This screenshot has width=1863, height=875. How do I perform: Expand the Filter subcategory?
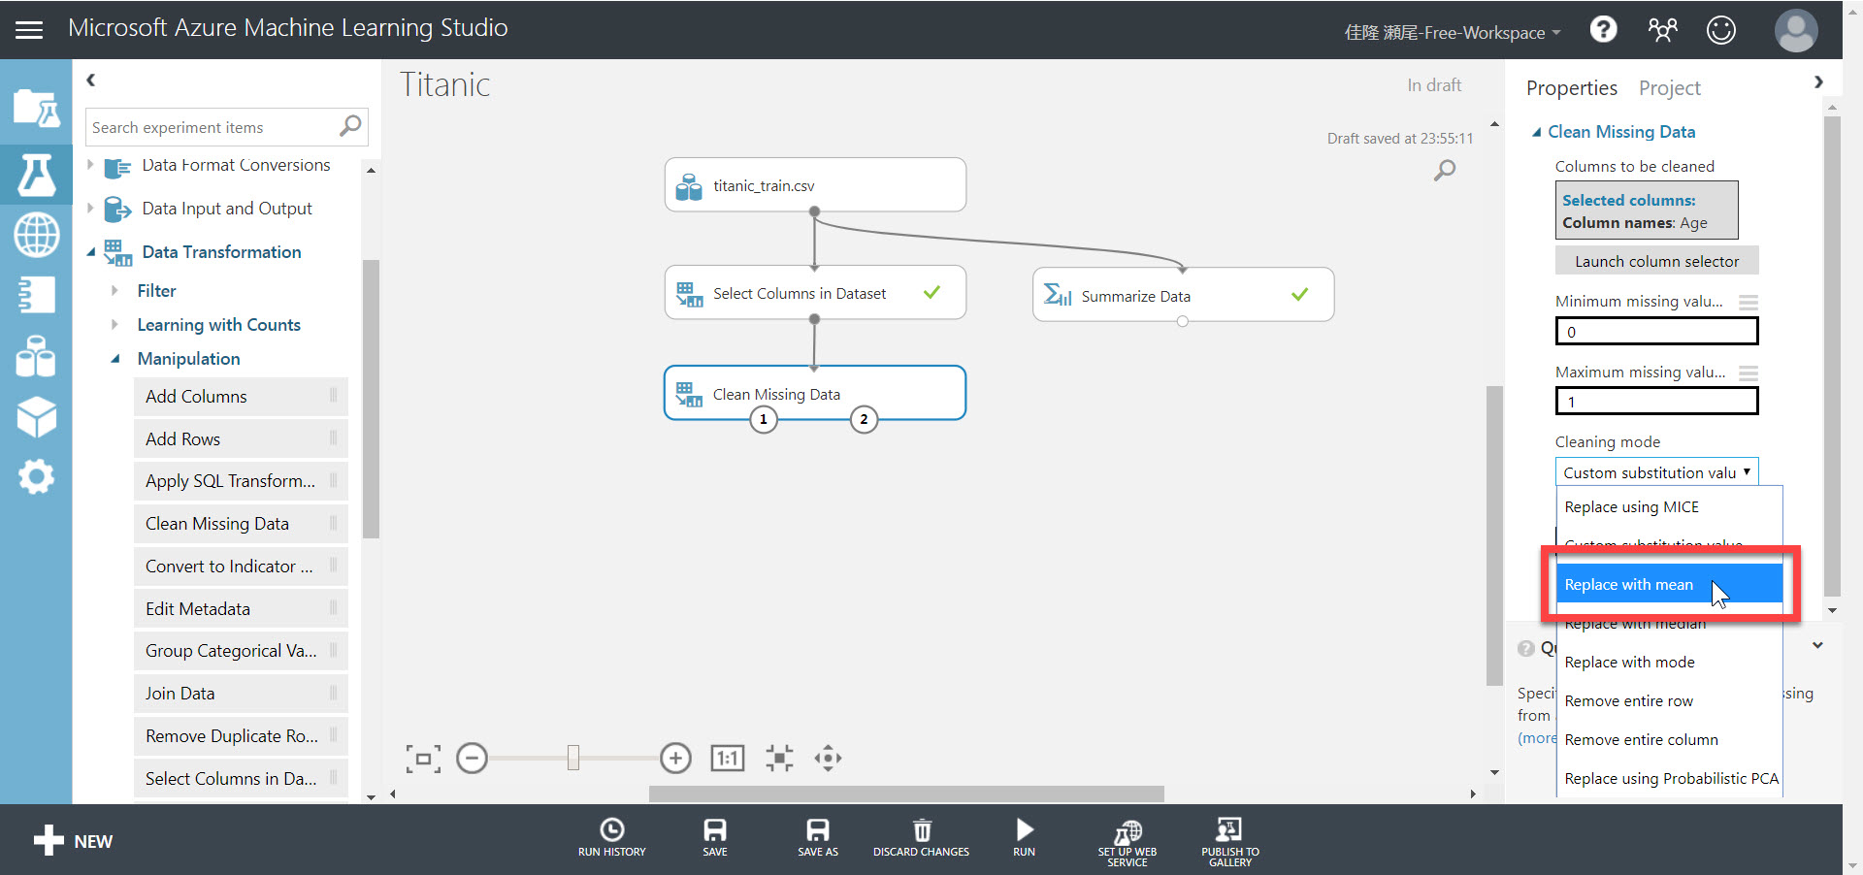click(x=114, y=290)
